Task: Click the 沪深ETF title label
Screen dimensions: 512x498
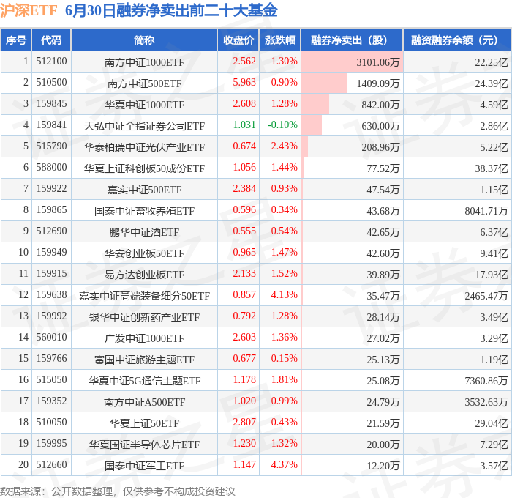Action: click(29, 10)
